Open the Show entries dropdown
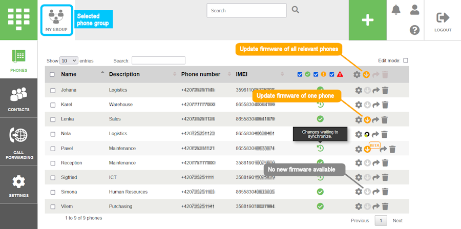 point(69,60)
